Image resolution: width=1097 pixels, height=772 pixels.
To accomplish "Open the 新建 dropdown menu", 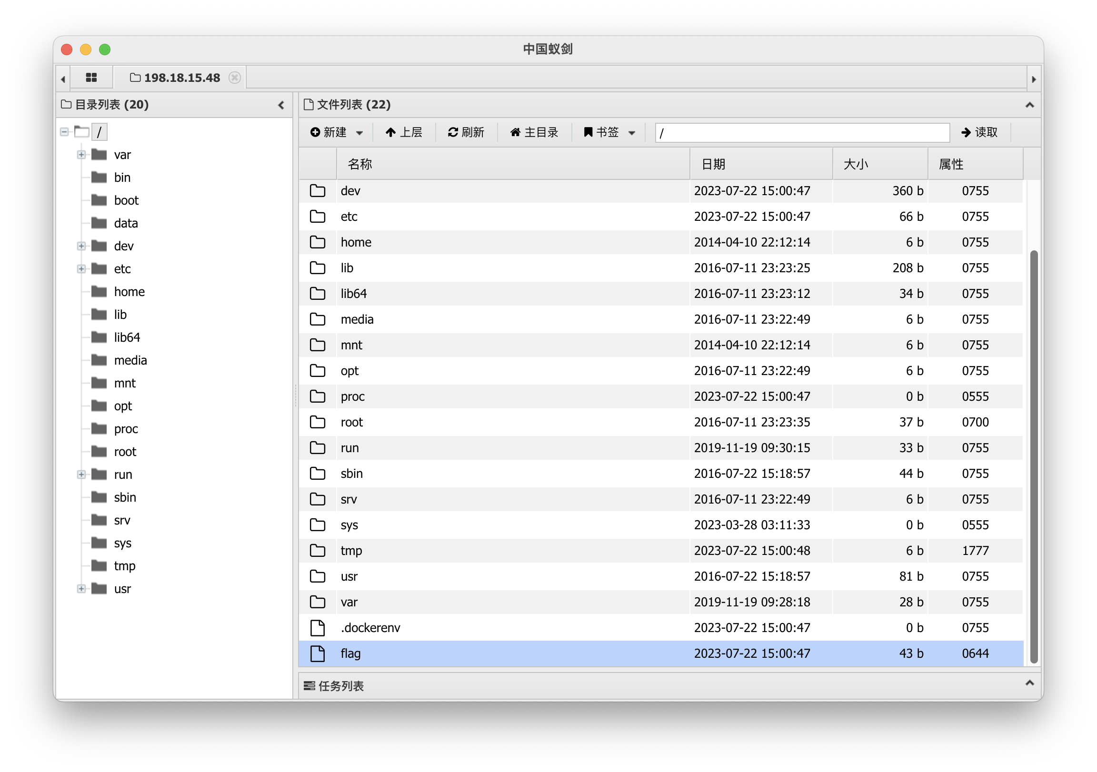I will 336,132.
